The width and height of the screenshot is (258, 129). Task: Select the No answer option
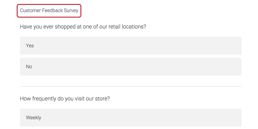pos(131,67)
